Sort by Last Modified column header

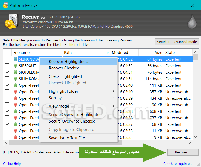(x=120, y=52)
